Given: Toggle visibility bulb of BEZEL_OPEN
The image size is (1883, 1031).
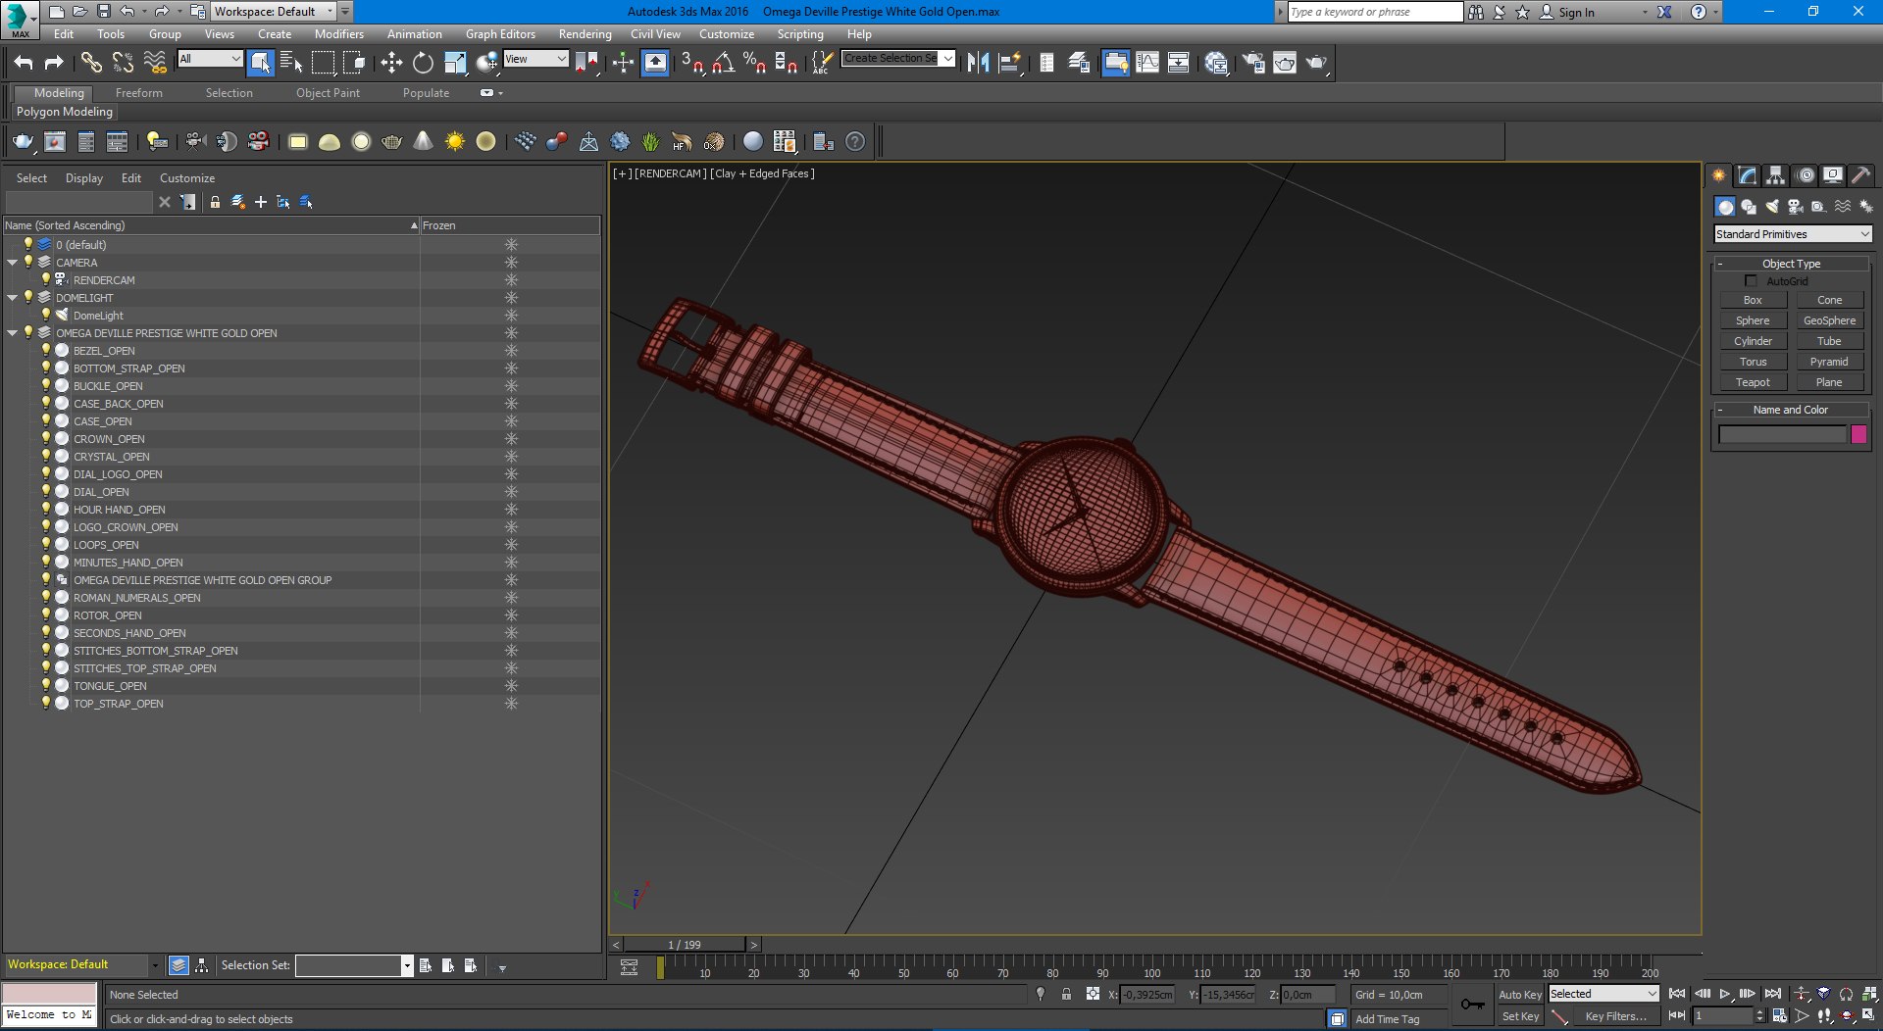Looking at the screenshot, I should pos(45,350).
